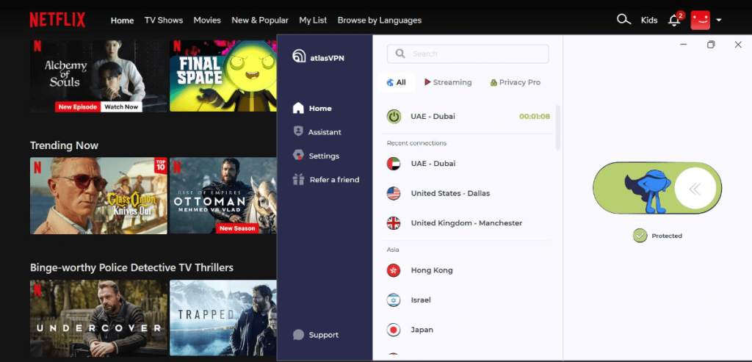Open TV Shows in Netflix menu
This screenshot has width=752, height=362.
[x=164, y=20]
